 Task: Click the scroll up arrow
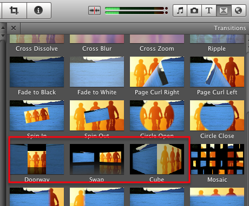pos(3,28)
